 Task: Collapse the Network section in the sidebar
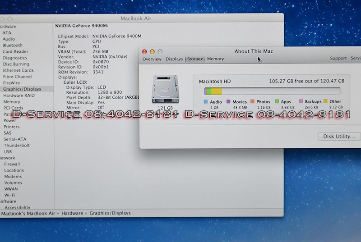7,158
